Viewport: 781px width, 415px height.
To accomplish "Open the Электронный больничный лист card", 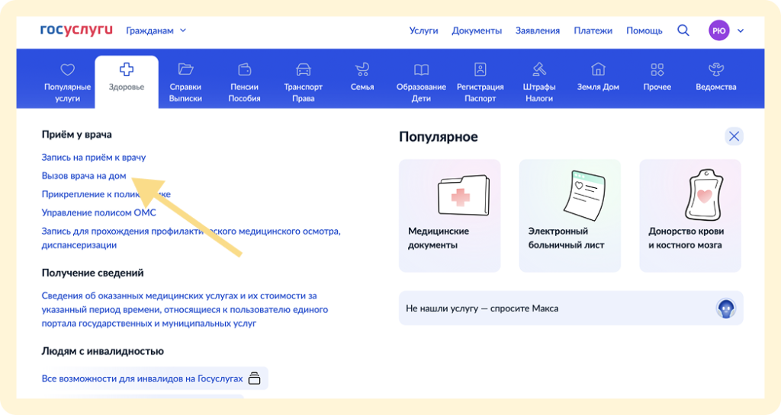I will coord(570,215).
